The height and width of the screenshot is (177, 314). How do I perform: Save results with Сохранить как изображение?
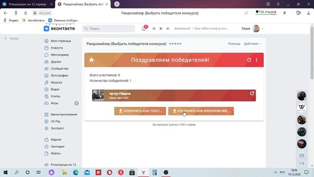tap(201, 111)
